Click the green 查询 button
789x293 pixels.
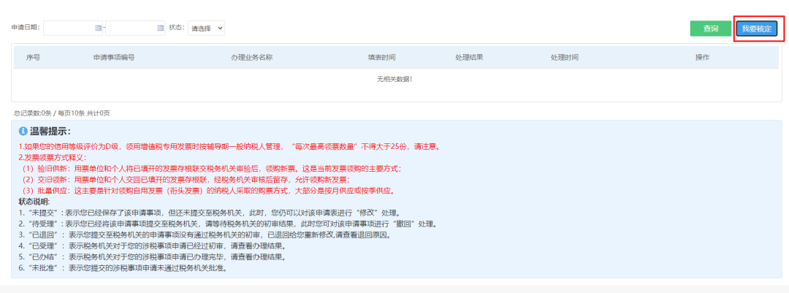pyautogui.click(x=711, y=28)
